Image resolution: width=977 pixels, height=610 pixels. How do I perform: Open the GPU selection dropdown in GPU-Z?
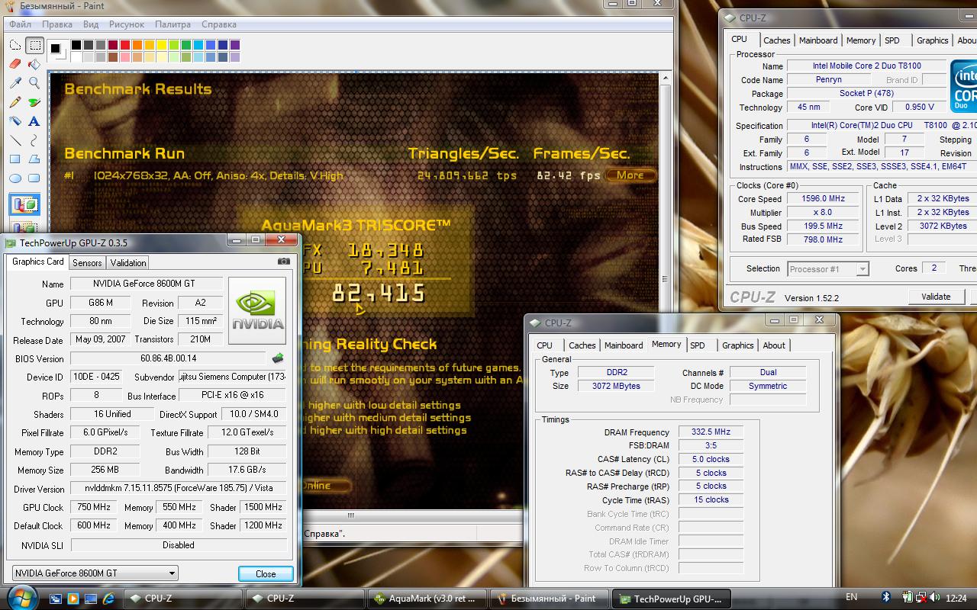click(x=95, y=573)
